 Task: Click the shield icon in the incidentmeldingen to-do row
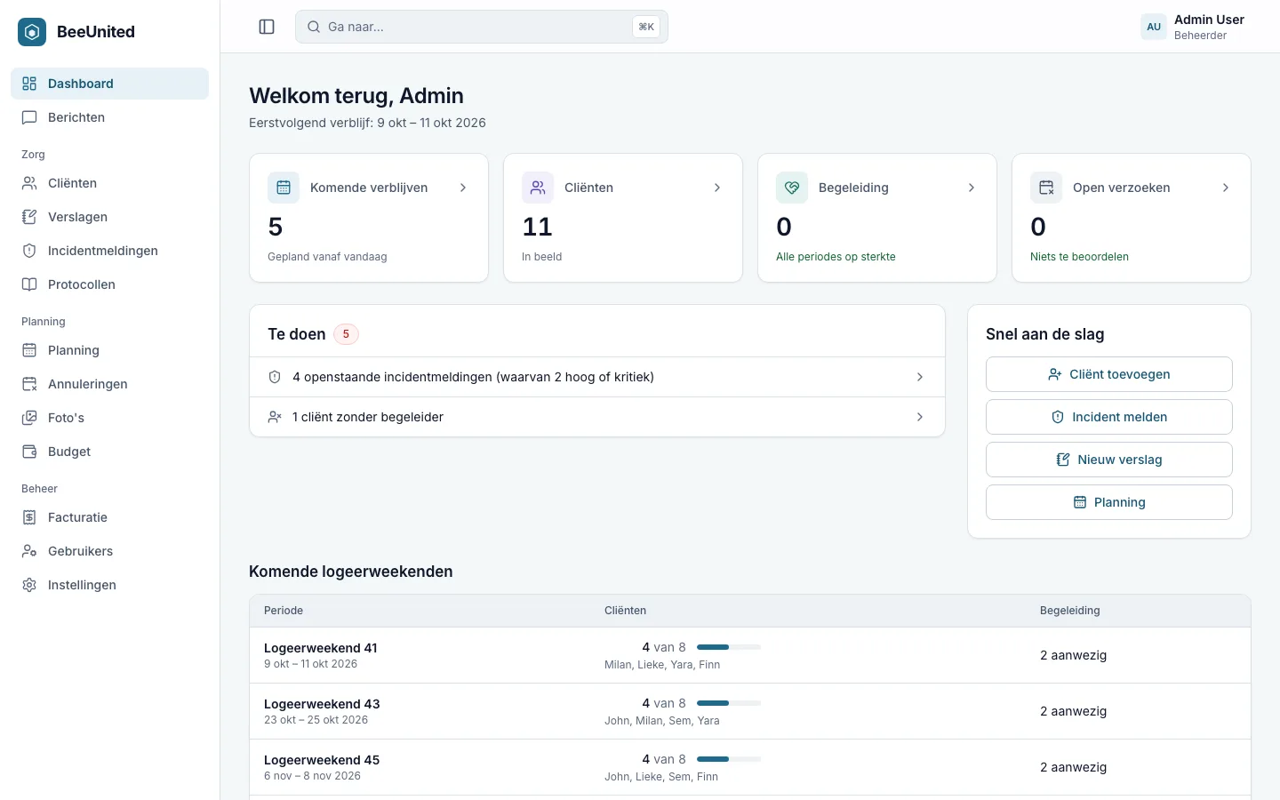tap(275, 377)
